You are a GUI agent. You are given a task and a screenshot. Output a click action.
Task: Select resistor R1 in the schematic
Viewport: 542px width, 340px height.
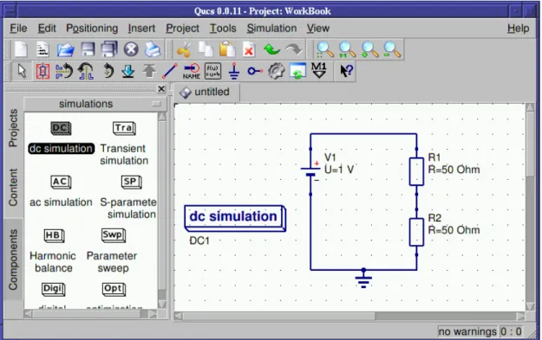point(416,171)
